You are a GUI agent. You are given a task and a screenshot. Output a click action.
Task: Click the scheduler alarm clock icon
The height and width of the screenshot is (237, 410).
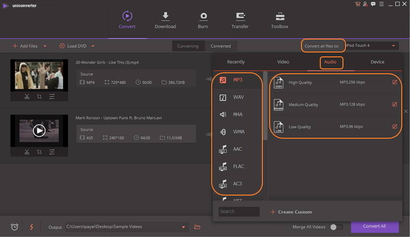coord(14,227)
